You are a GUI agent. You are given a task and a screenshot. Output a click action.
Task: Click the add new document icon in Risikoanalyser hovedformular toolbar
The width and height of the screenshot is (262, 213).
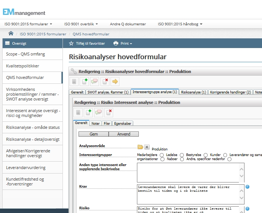click(84, 82)
